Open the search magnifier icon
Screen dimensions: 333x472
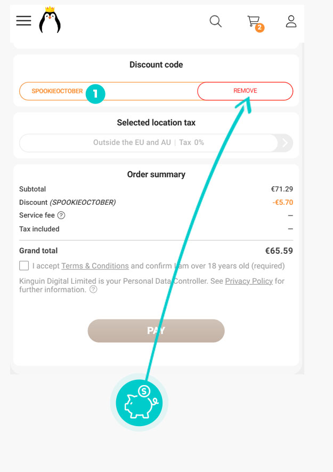(x=215, y=21)
